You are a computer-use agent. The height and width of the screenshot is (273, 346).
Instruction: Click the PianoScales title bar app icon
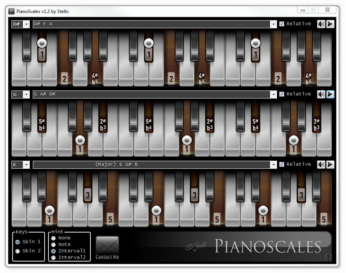11,11
